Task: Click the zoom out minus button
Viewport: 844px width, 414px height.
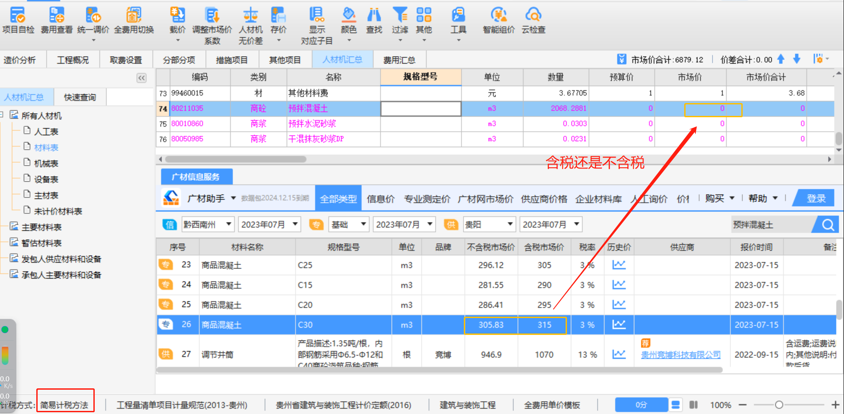Action: 743,405
